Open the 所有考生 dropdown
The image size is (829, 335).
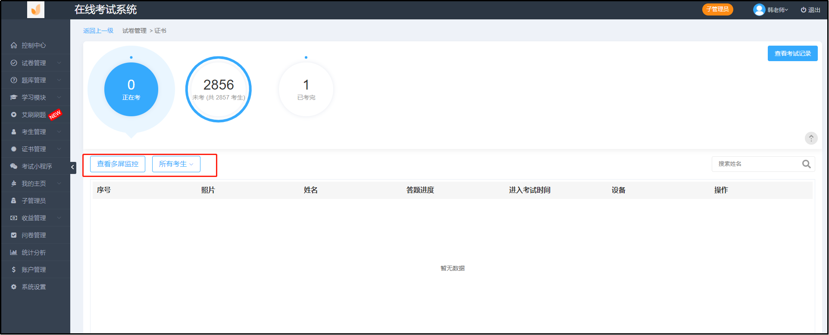tap(176, 164)
